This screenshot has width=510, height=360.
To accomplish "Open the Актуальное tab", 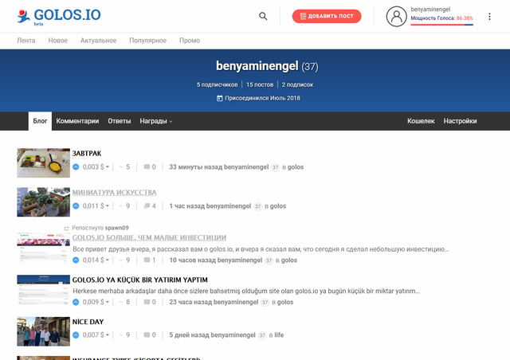I will tap(98, 41).
